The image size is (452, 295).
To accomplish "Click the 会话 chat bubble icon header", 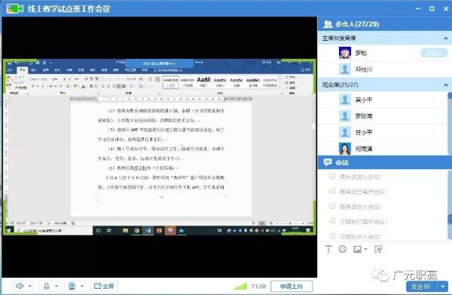I will coord(328,162).
